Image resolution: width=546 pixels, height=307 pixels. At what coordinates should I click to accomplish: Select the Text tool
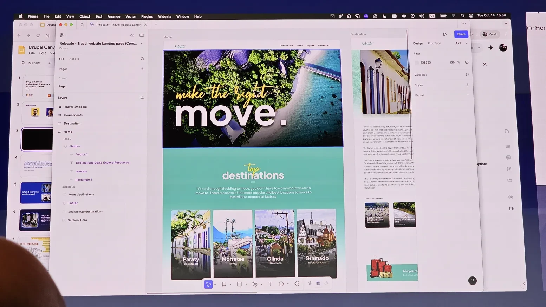click(270, 284)
